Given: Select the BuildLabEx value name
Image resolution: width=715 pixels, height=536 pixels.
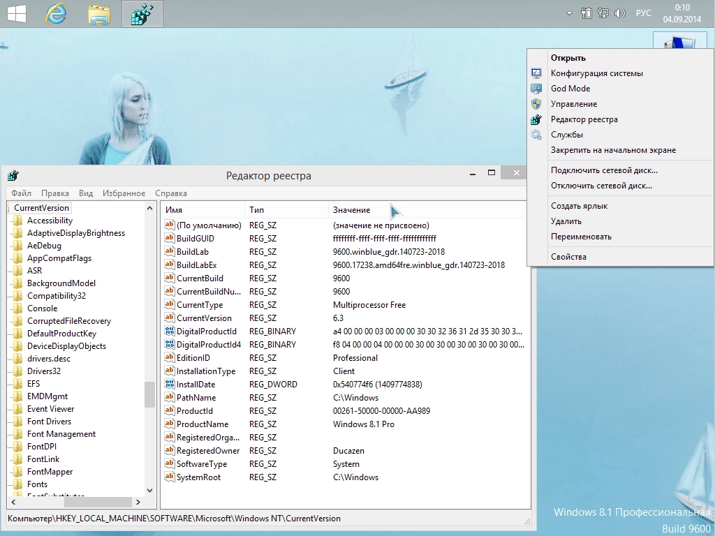Looking at the screenshot, I should (x=196, y=265).
